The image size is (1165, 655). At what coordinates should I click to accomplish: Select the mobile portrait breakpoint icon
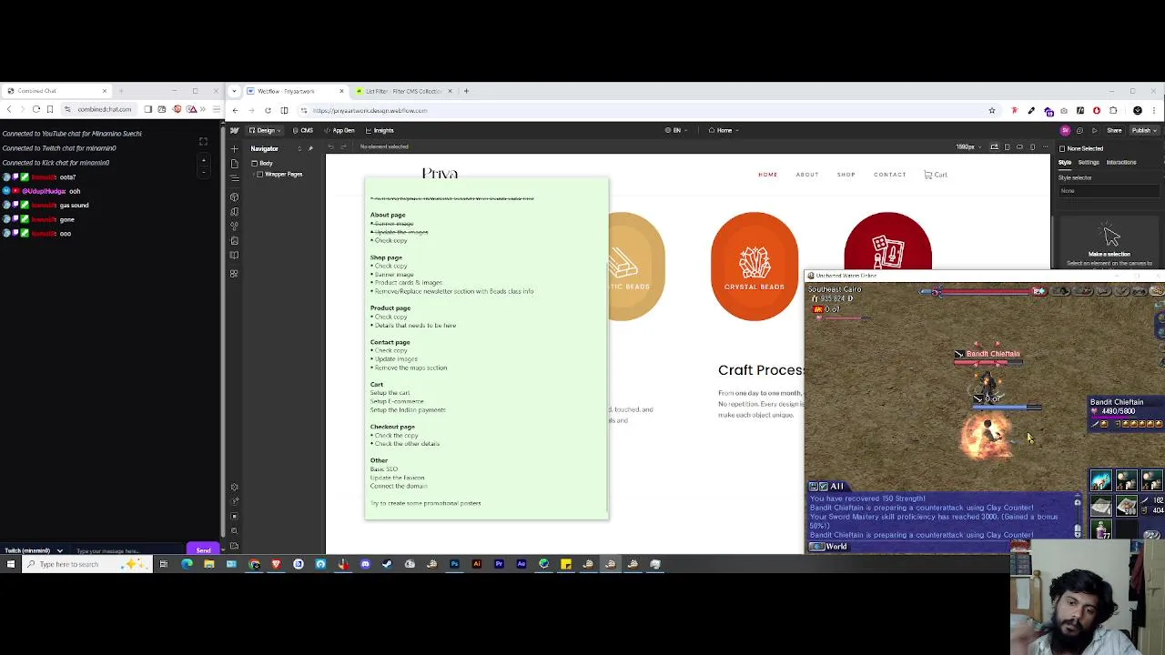(x=1032, y=146)
